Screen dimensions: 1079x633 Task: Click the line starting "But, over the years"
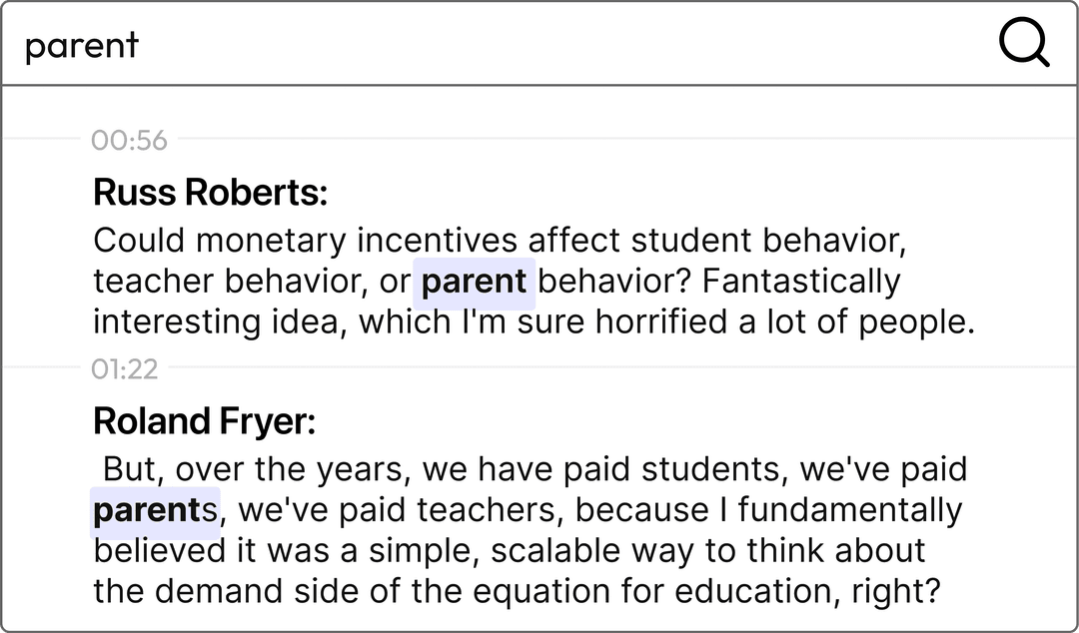(535, 470)
